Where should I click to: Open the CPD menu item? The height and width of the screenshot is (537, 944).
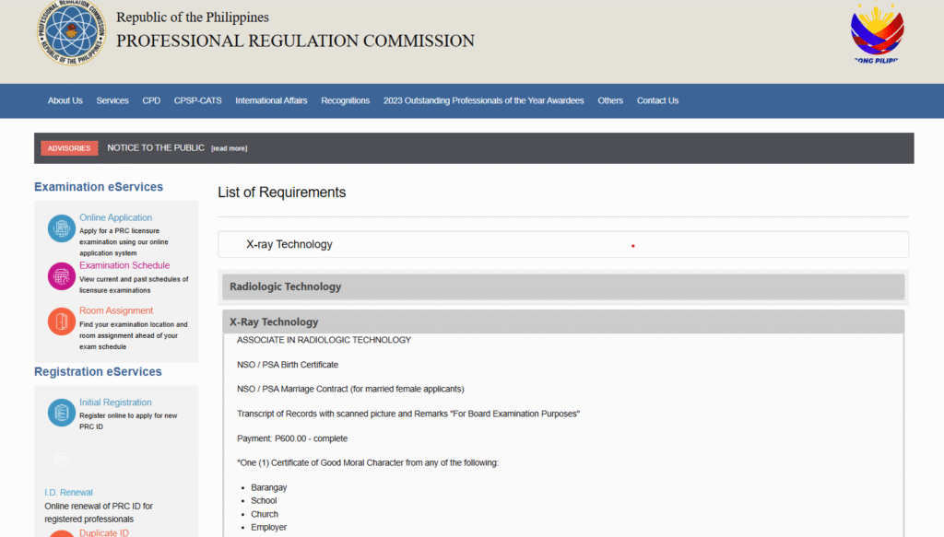click(151, 100)
